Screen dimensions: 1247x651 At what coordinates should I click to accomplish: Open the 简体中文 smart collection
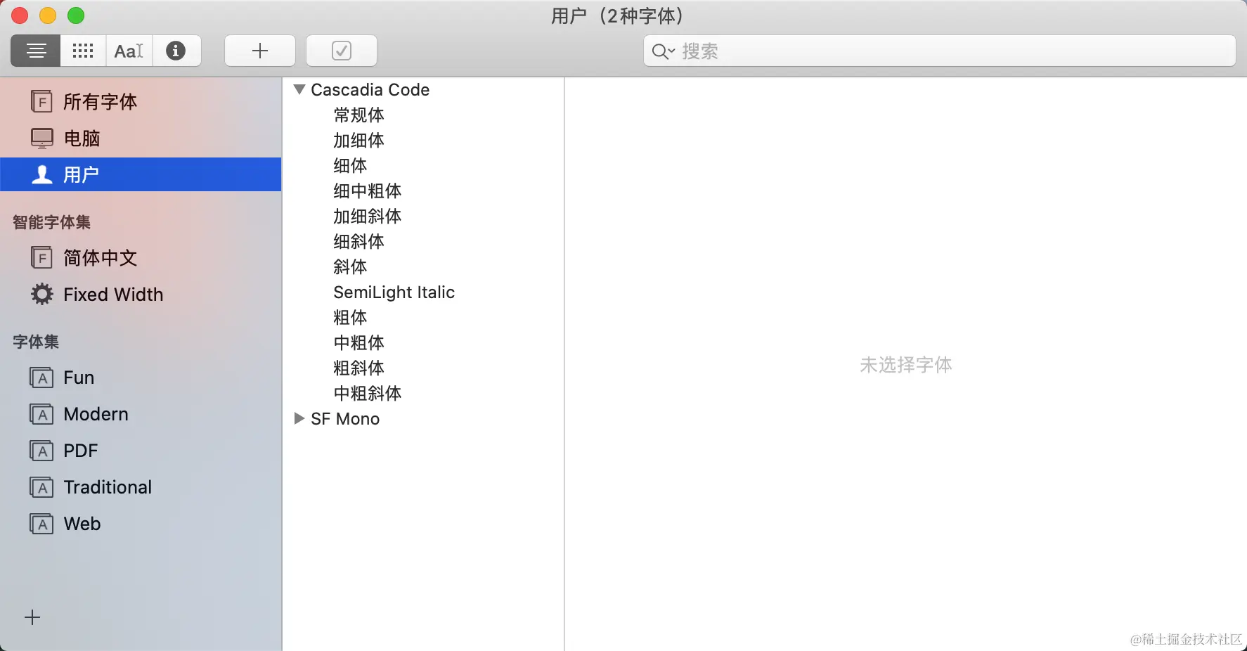tap(141, 257)
